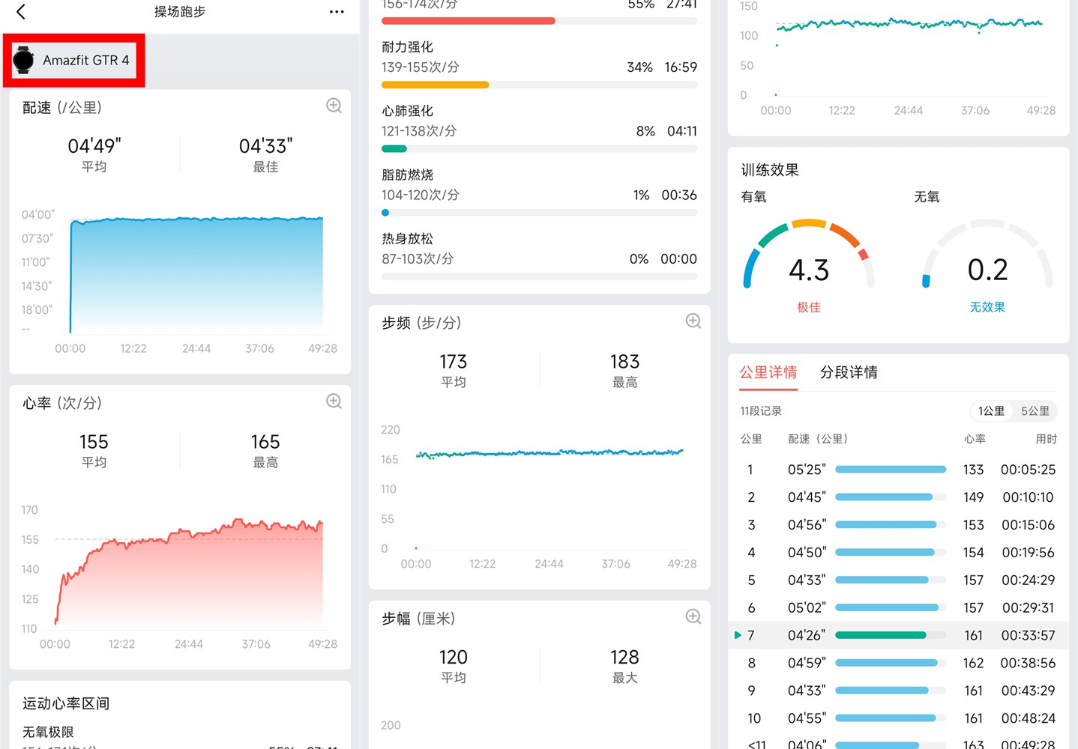Click the green arrow marker beside kilometer 7
The height and width of the screenshot is (749, 1078).
738,635
